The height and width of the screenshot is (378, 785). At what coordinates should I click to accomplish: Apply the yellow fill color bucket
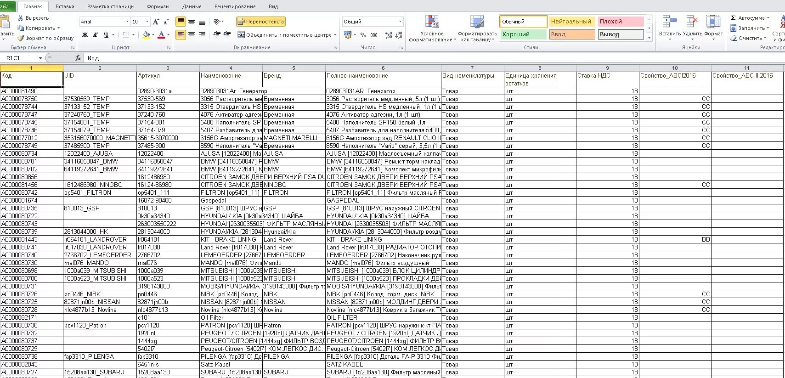pyautogui.click(x=146, y=35)
